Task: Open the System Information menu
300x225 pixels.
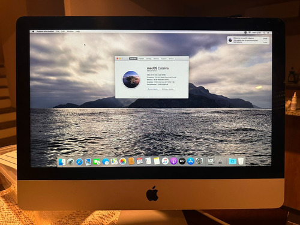Action: coord(45,31)
